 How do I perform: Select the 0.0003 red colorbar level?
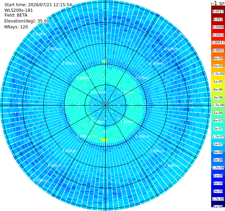pyautogui.click(x=218, y=35)
